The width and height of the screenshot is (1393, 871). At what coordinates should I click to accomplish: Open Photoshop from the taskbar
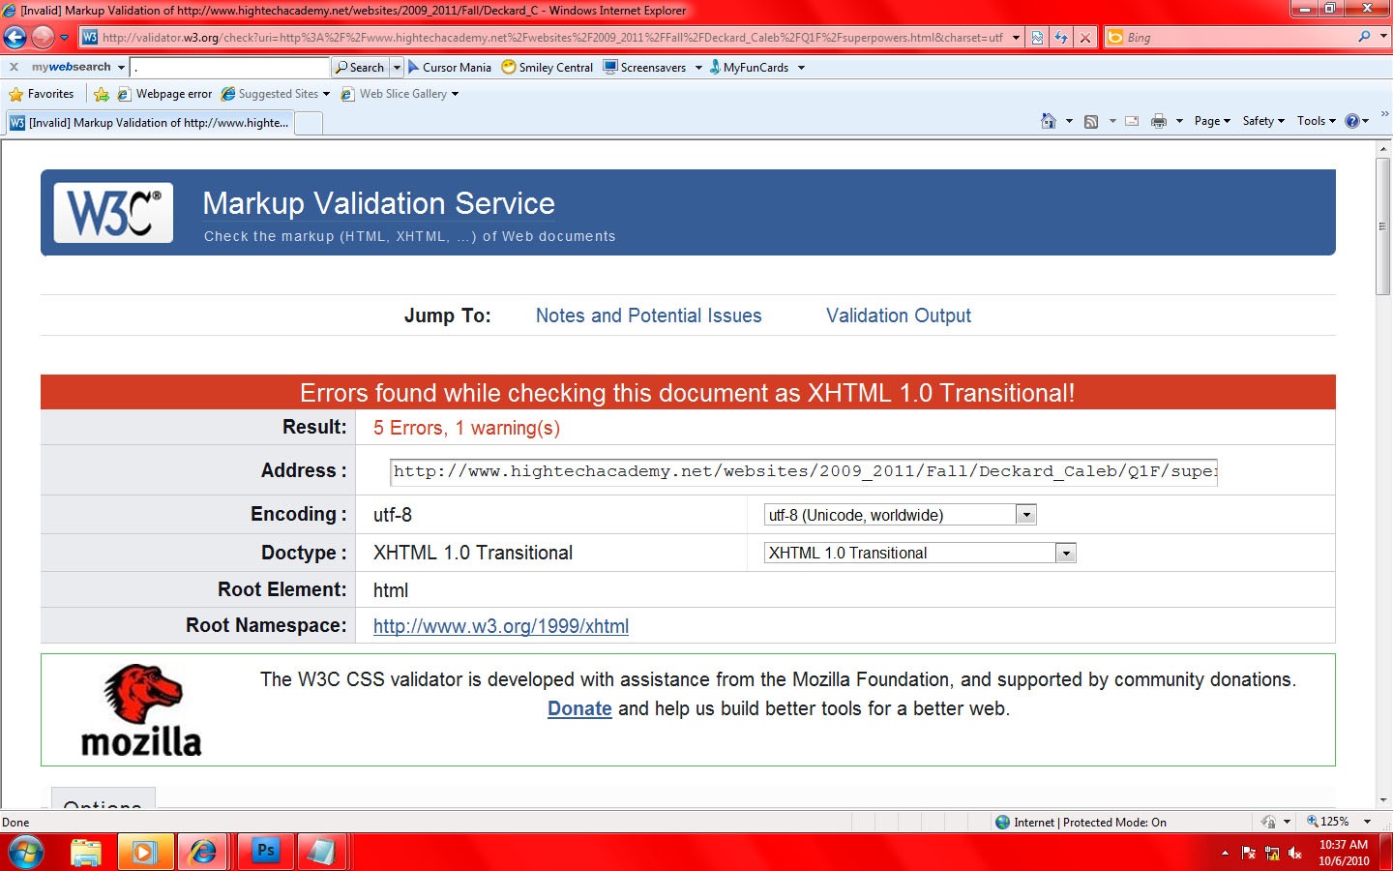[x=265, y=852]
